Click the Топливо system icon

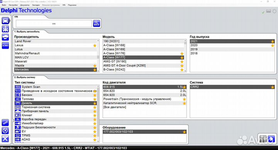coord(18,99)
